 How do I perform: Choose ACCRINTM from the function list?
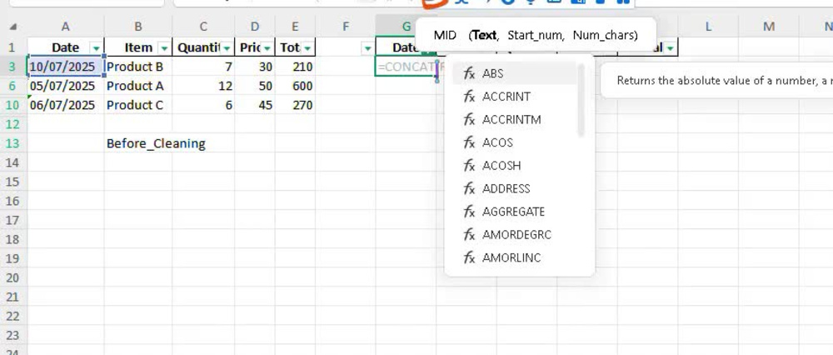tap(515, 119)
